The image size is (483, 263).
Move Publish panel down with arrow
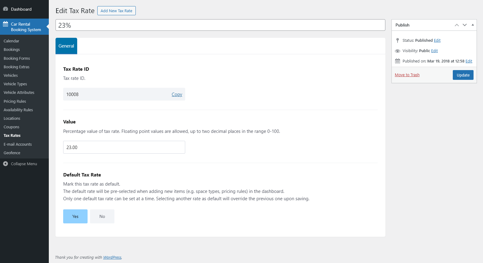pyautogui.click(x=464, y=25)
